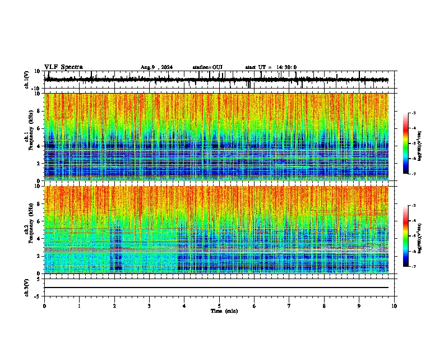This screenshot has width=444, height=343.
Task: Click ch.2 frequency axis tick "8"
Action: pyautogui.click(x=39, y=204)
